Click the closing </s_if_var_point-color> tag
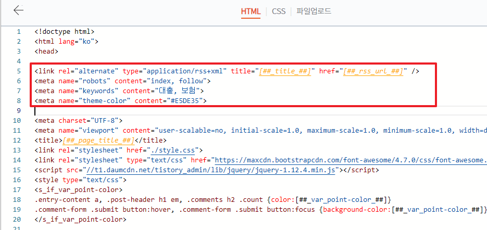 point(80,220)
